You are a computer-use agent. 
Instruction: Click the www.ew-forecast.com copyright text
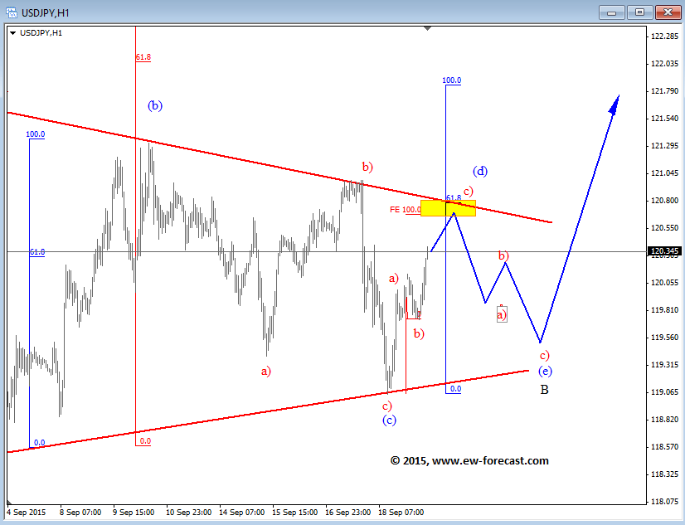(x=469, y=461)
